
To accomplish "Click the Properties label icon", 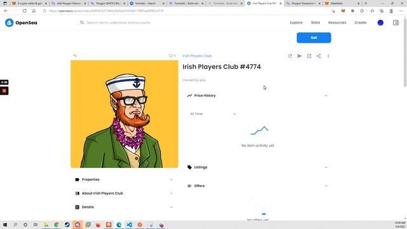I will (77, 179).
